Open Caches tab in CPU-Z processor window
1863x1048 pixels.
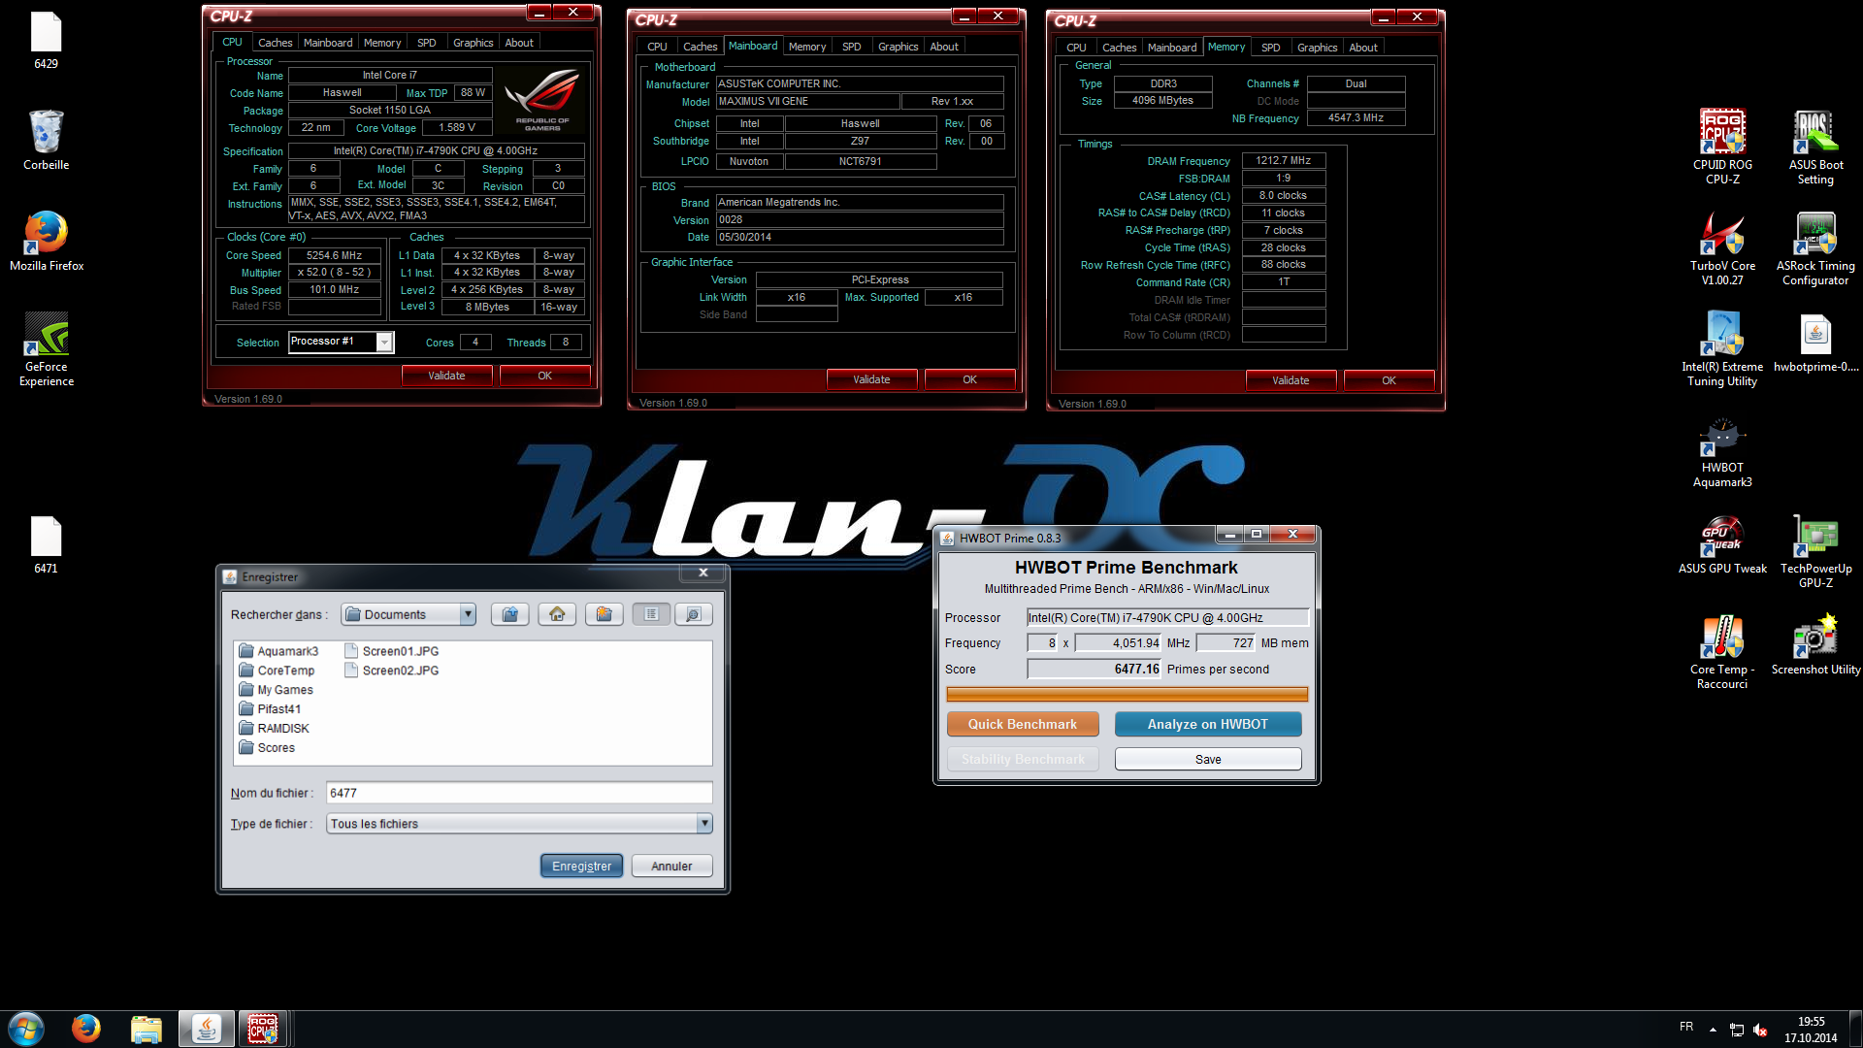coord(275,43)
